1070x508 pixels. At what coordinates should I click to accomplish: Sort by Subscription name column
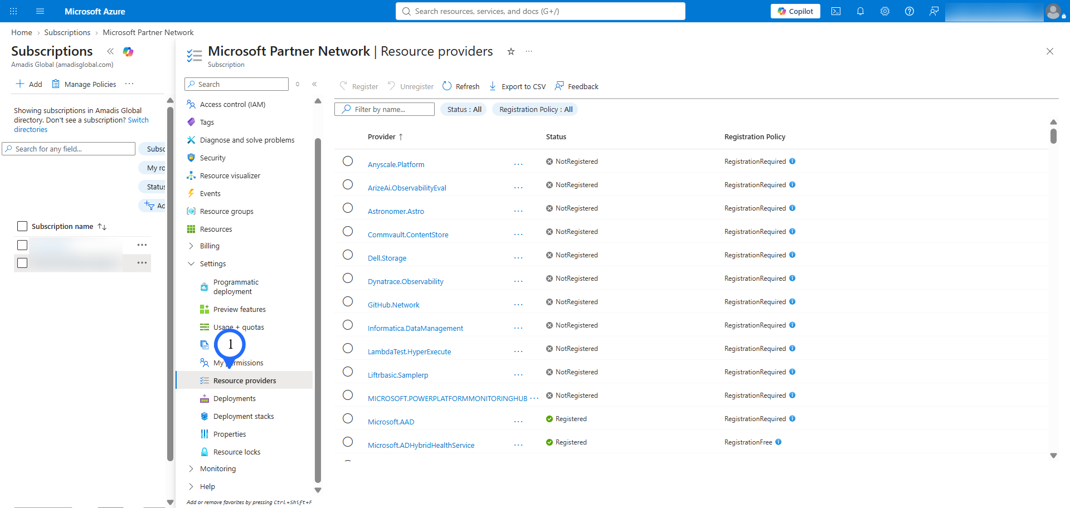(69, 226)
